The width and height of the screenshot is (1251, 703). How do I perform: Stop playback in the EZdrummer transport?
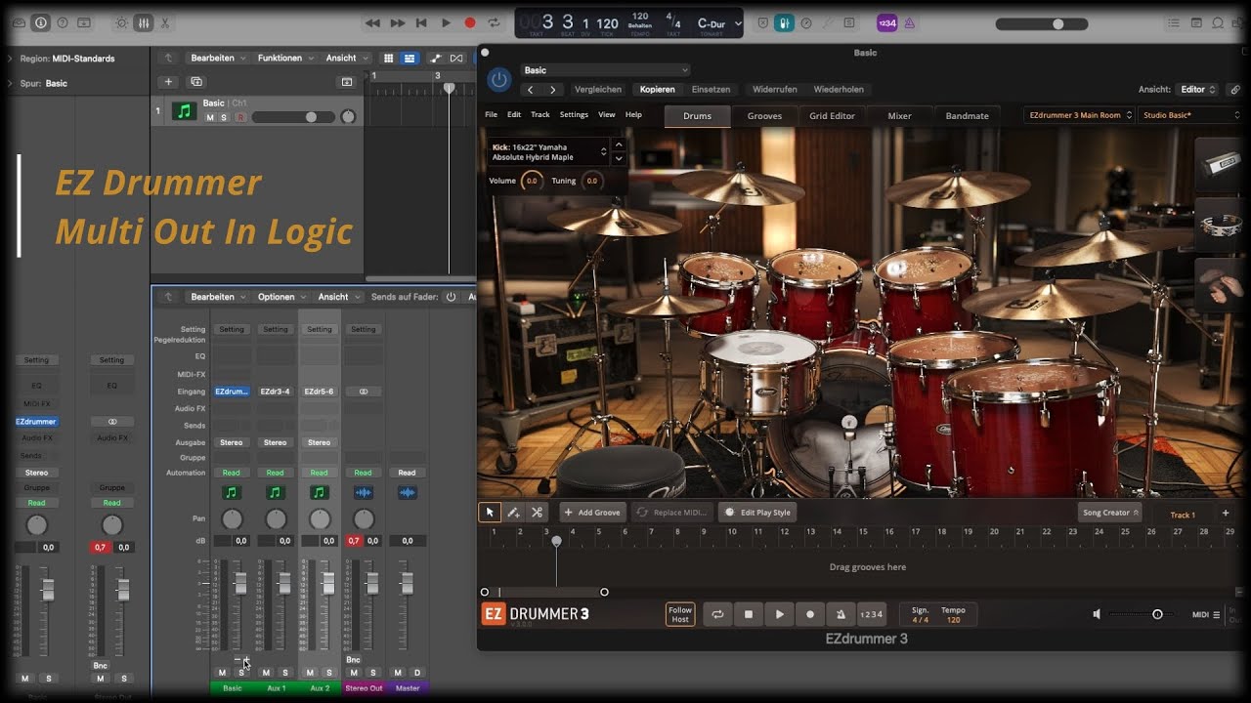(749, 614)
